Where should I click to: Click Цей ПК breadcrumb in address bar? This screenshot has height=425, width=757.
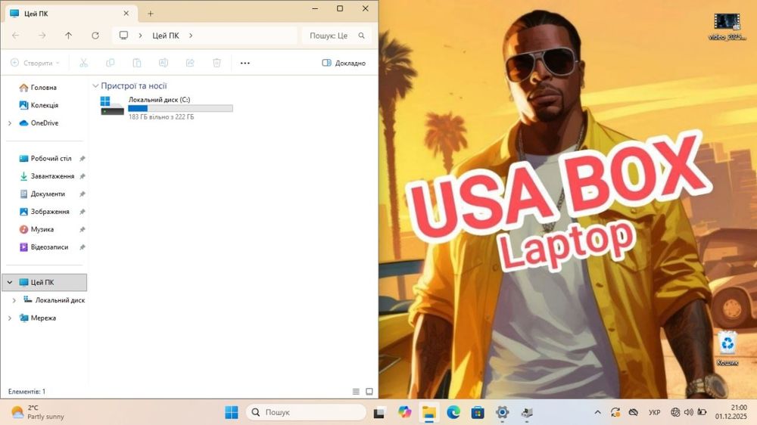166,36
